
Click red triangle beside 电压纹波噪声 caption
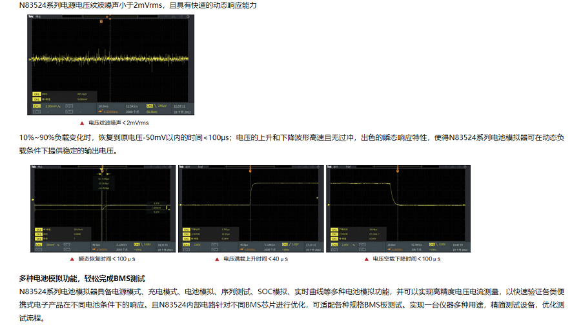[82, 123]
